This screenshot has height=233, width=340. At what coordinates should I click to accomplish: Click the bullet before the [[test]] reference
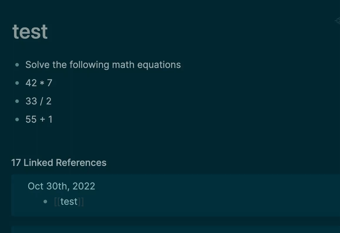pos(45,202)
